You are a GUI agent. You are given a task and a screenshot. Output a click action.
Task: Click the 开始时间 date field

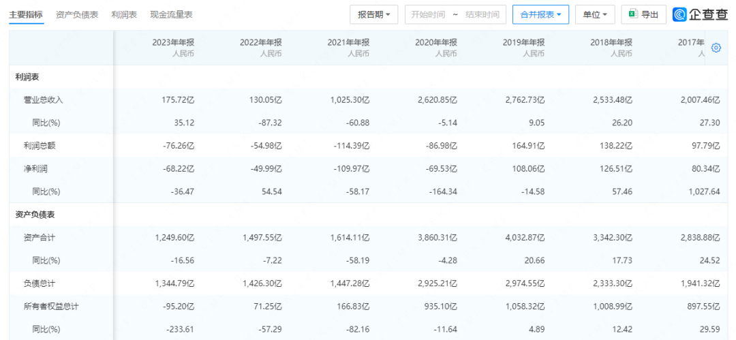427,14
